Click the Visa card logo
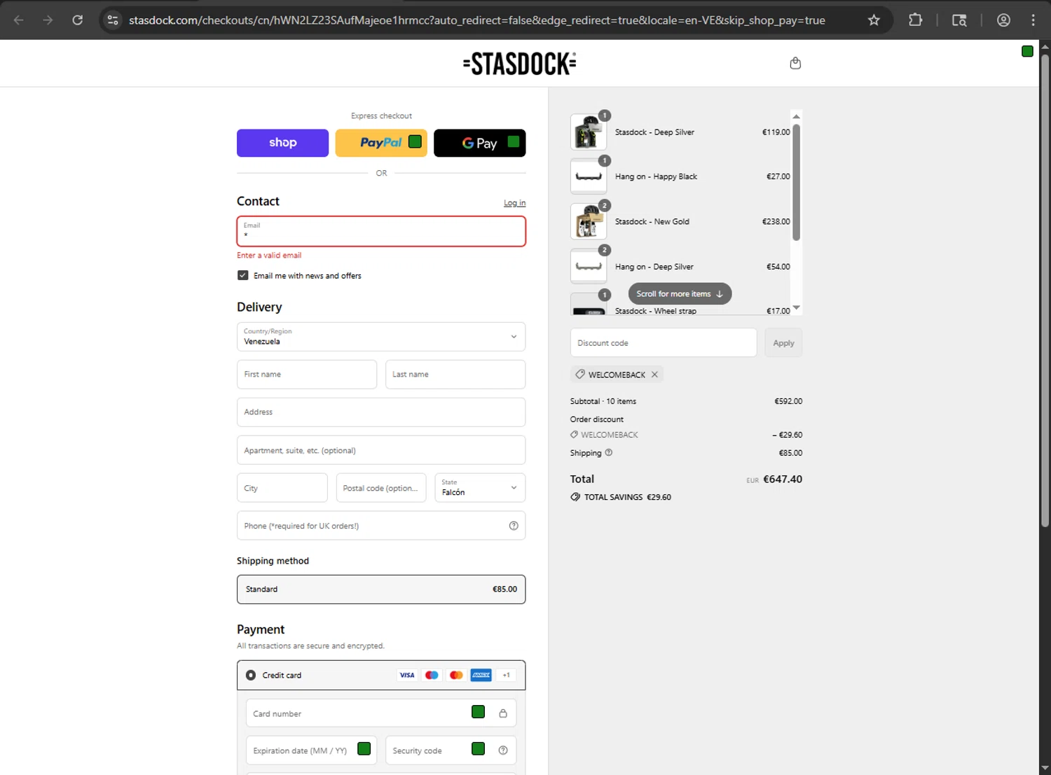 pos(407,675)
